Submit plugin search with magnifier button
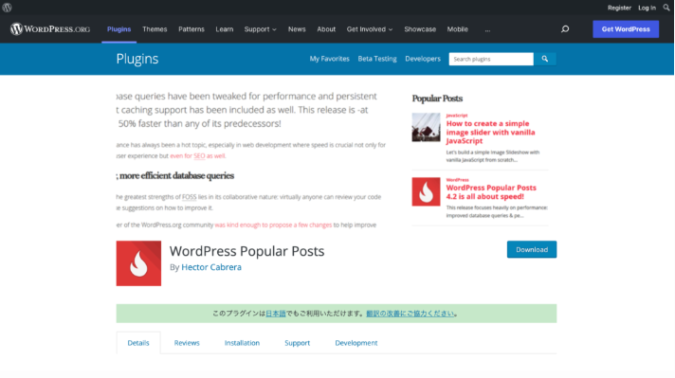Viewport: 675px width, 378px height. coord(545,59)
